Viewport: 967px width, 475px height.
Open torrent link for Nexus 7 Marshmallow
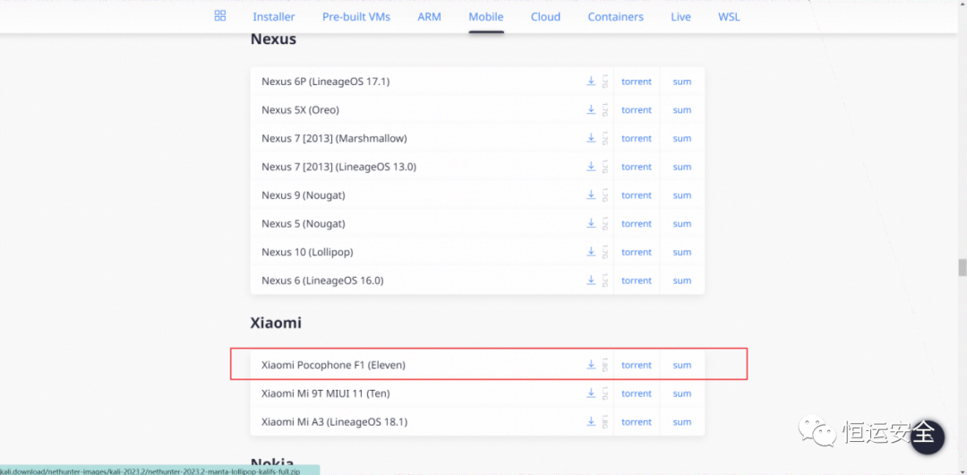coord(637,138)
